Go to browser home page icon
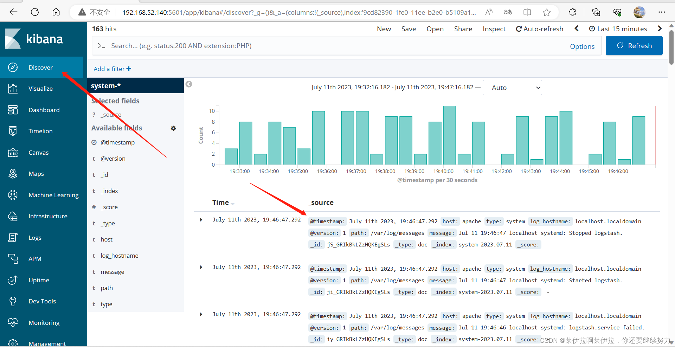The image size is (675, 347). click(x=56, y=12)
